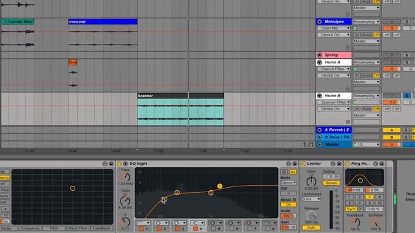Toggle Adaptive Q On in EQ Eight
Screen dimensions: 415x233
click(289, 205)
